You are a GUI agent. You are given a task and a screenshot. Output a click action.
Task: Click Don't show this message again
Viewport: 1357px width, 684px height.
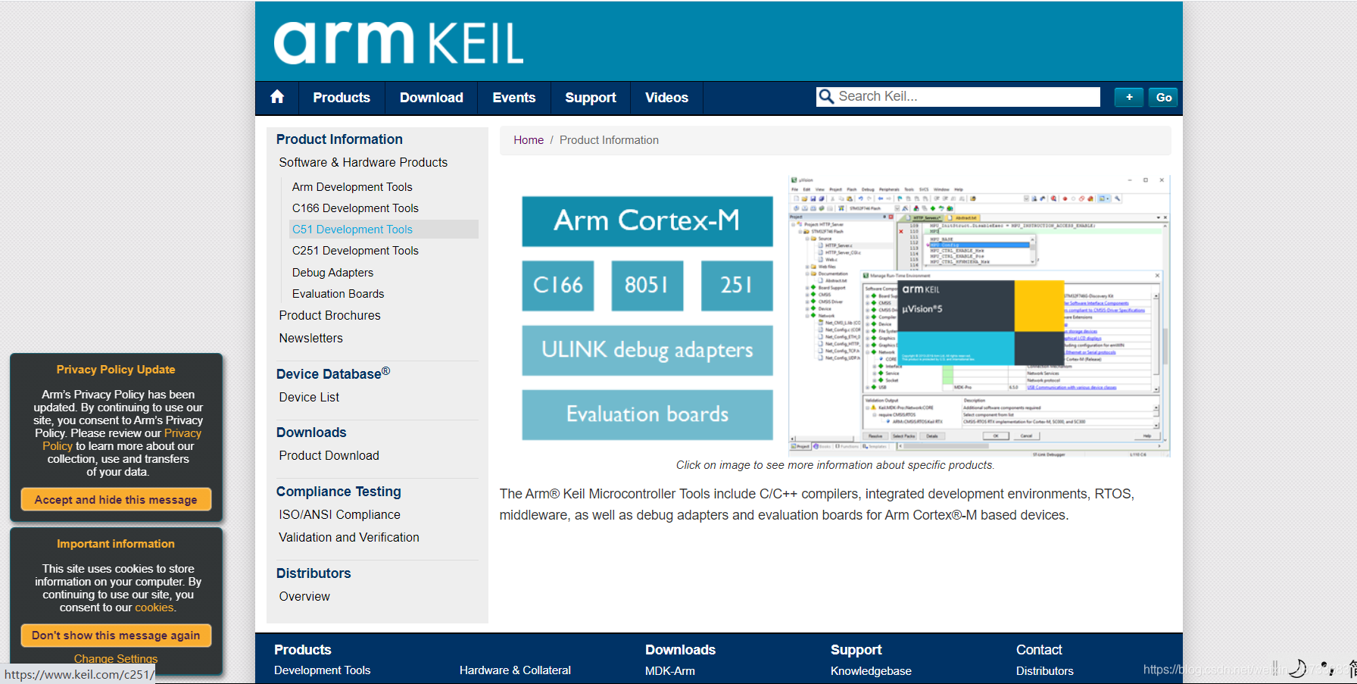pos(116,636)
